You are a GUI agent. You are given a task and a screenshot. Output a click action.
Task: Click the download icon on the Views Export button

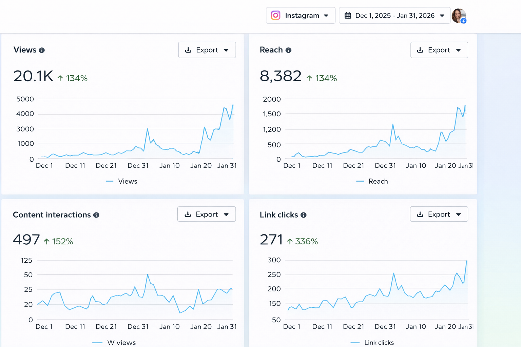point(188,50)
